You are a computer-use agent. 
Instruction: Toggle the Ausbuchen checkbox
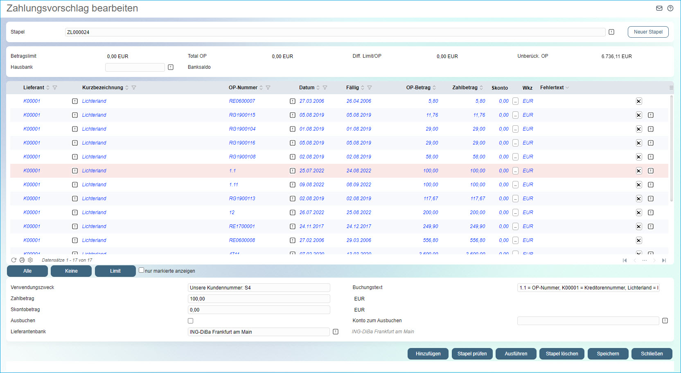pyautogui.click(x=190, y=321)
